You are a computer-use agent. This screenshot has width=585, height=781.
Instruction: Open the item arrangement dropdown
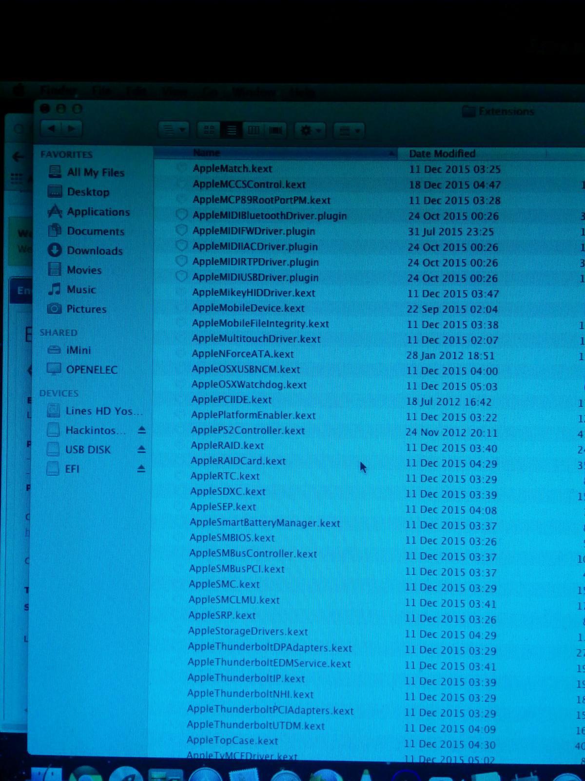(x=349, y=131)
